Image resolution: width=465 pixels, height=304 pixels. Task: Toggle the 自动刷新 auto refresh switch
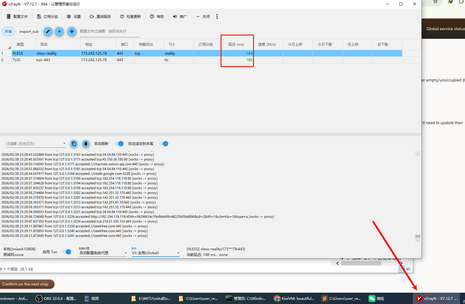point(119,144)
